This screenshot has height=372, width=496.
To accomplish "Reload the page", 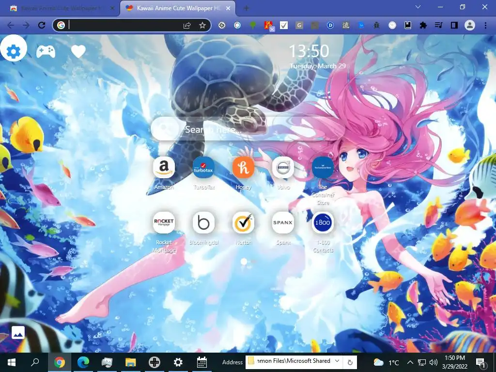I will point(42,25).
